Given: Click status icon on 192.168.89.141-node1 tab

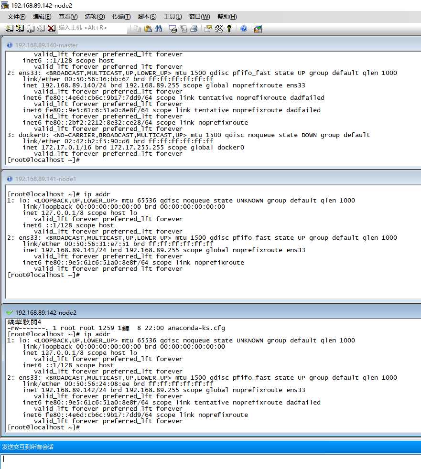Looking at the screenshot, I should tap(10, 179).
